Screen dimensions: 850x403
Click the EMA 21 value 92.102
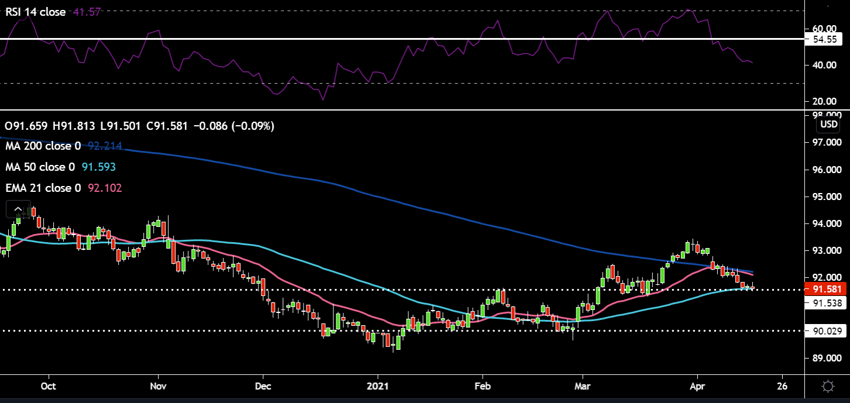(104, 188)
